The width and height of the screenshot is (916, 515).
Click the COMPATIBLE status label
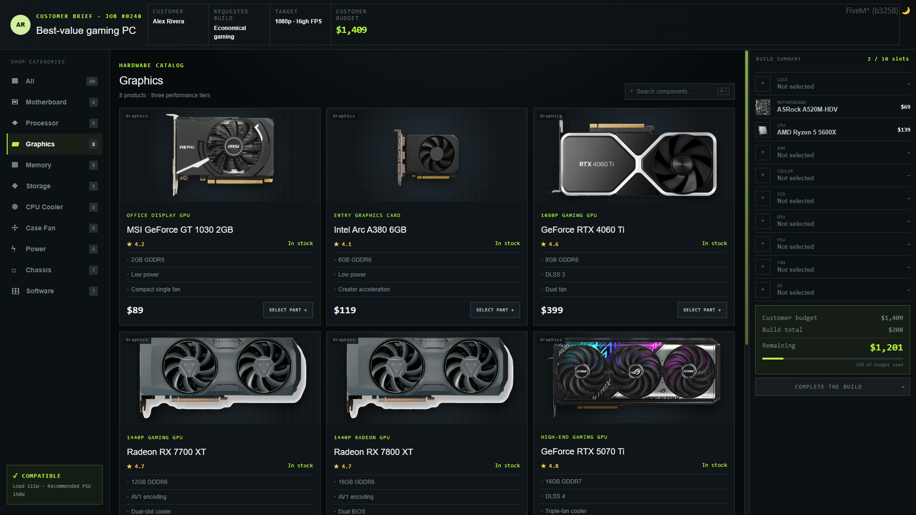[x=41, y=476]
